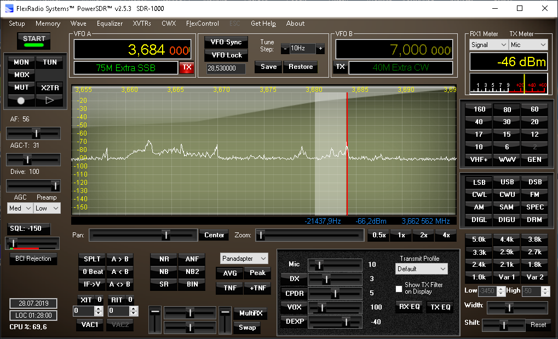This screenshot has height=339, width=558.
Task: Click the Mic gain slider
Action: click(335, 265)
